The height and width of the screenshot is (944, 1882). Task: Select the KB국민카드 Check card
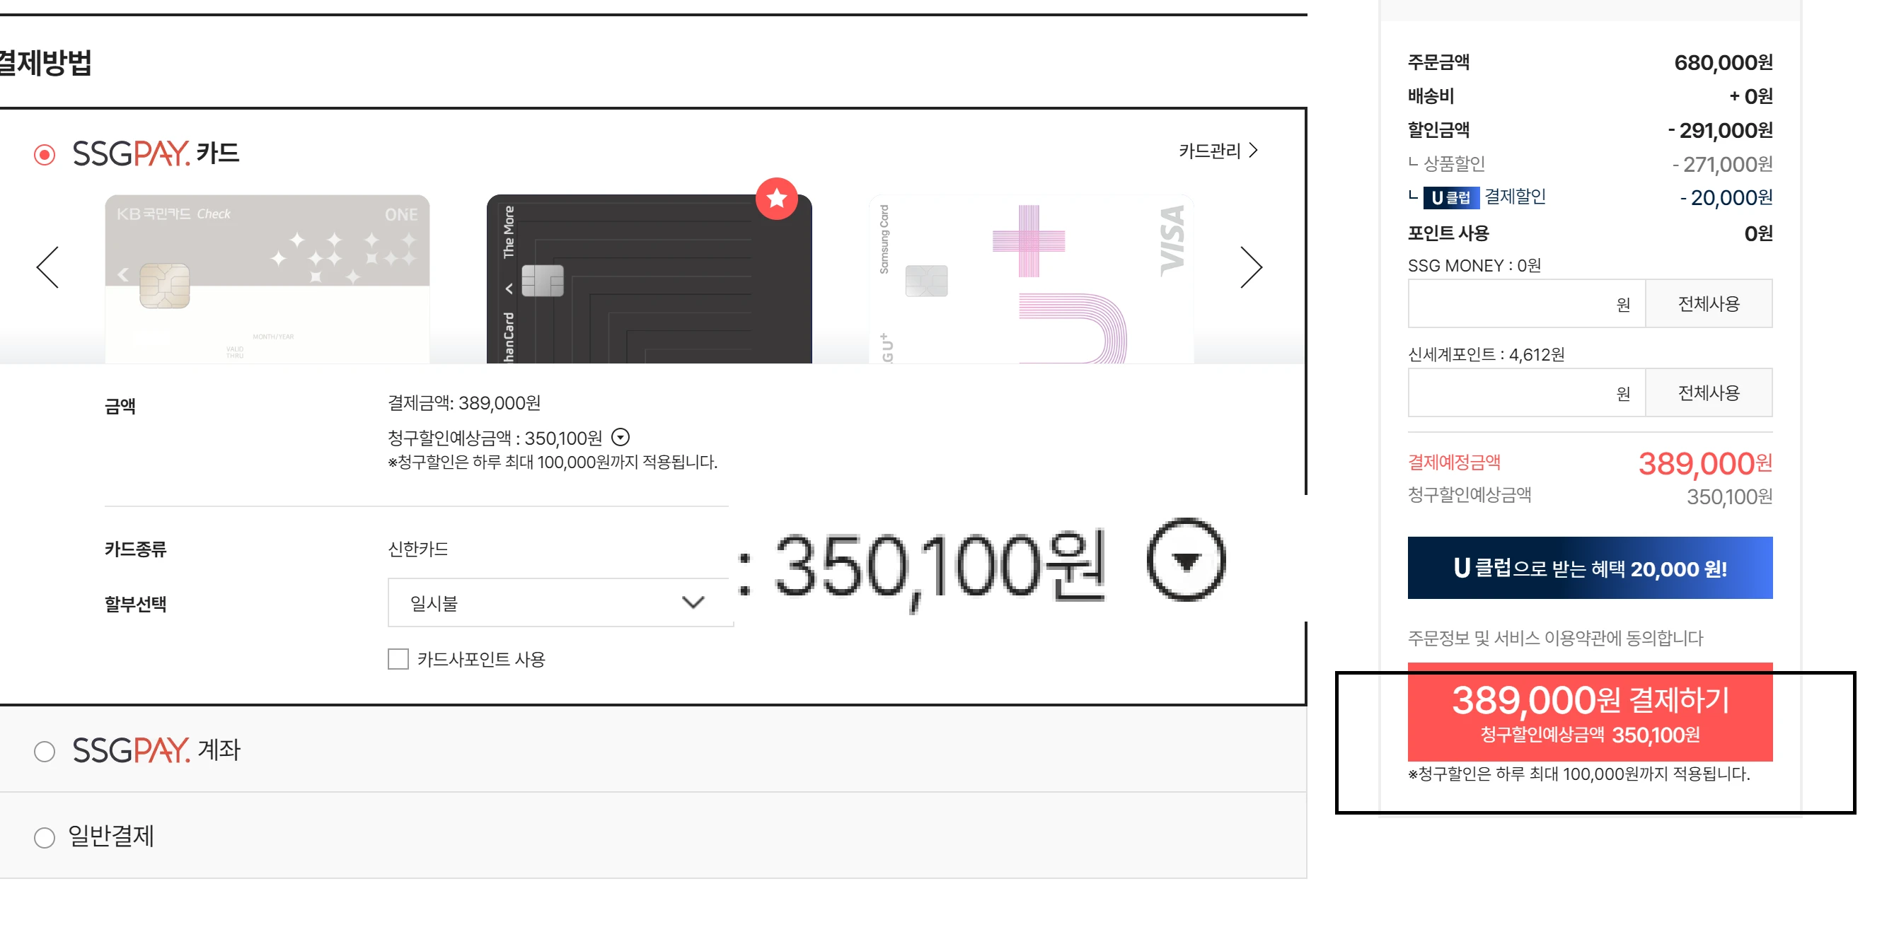[267, 278]
